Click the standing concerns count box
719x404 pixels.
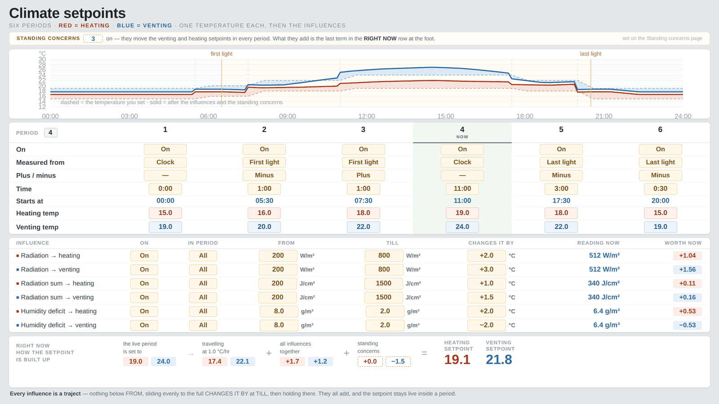pyautogui.click(x=93, y=39)
